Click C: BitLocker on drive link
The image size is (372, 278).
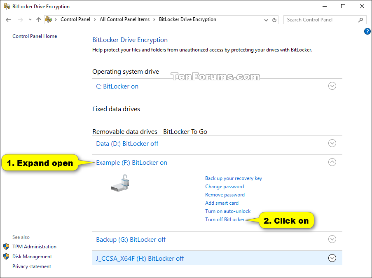117,86
